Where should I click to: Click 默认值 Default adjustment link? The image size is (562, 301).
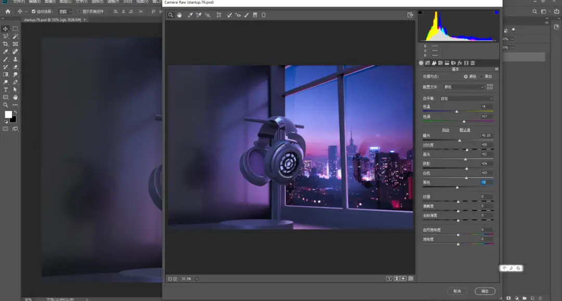click(x=465, y=130)
